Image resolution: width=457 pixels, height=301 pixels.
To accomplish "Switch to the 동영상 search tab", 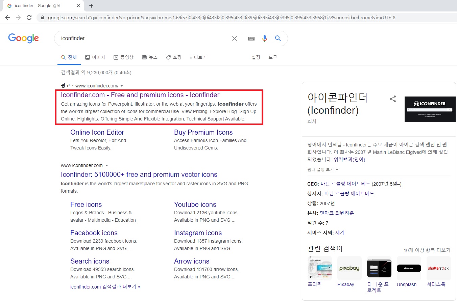I will coord(123,57).
